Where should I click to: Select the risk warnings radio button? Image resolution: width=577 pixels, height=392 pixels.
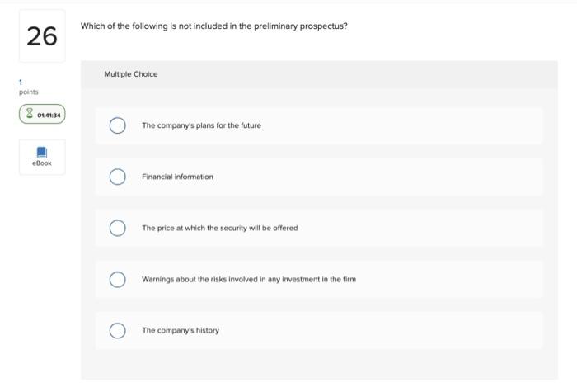coord(118,279)
